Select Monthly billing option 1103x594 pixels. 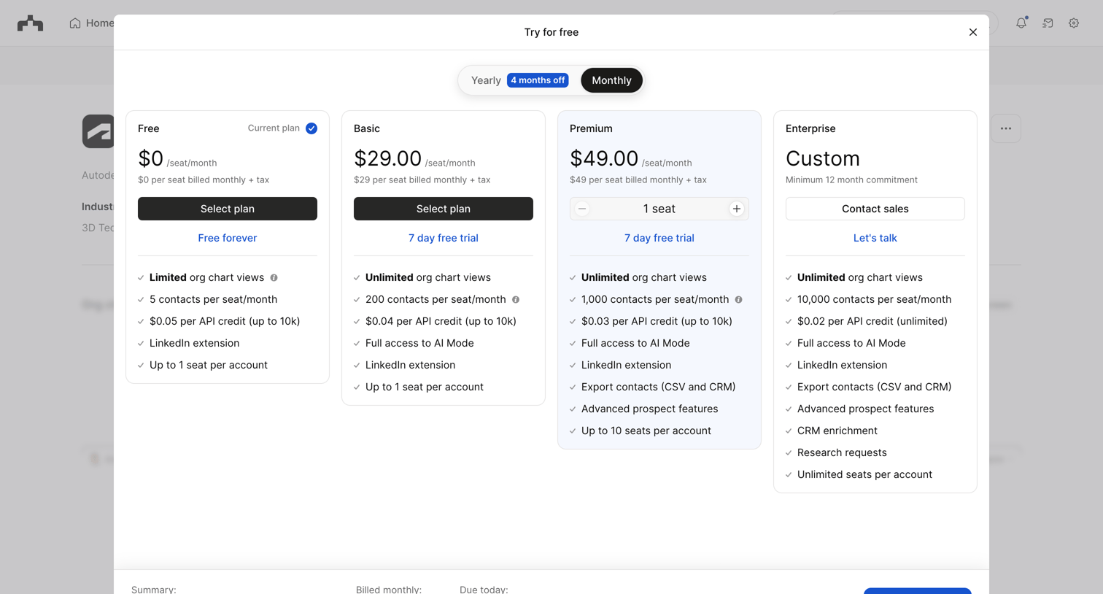pyautogui.click(x=611, y=80)
